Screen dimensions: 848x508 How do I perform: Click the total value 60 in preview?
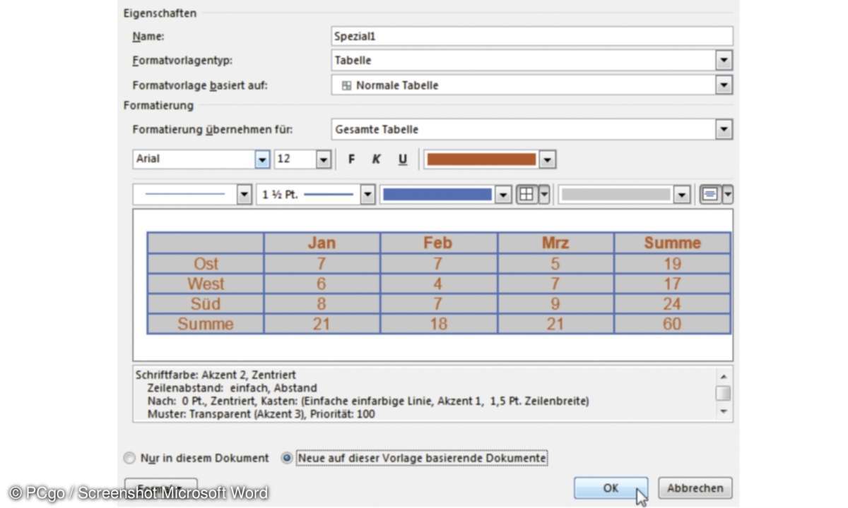click(672, 325)
